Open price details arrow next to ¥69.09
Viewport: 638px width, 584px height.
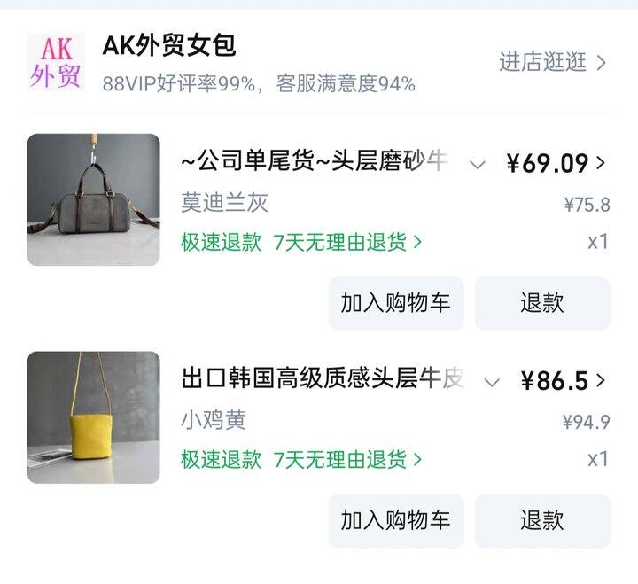click(602, 162)
